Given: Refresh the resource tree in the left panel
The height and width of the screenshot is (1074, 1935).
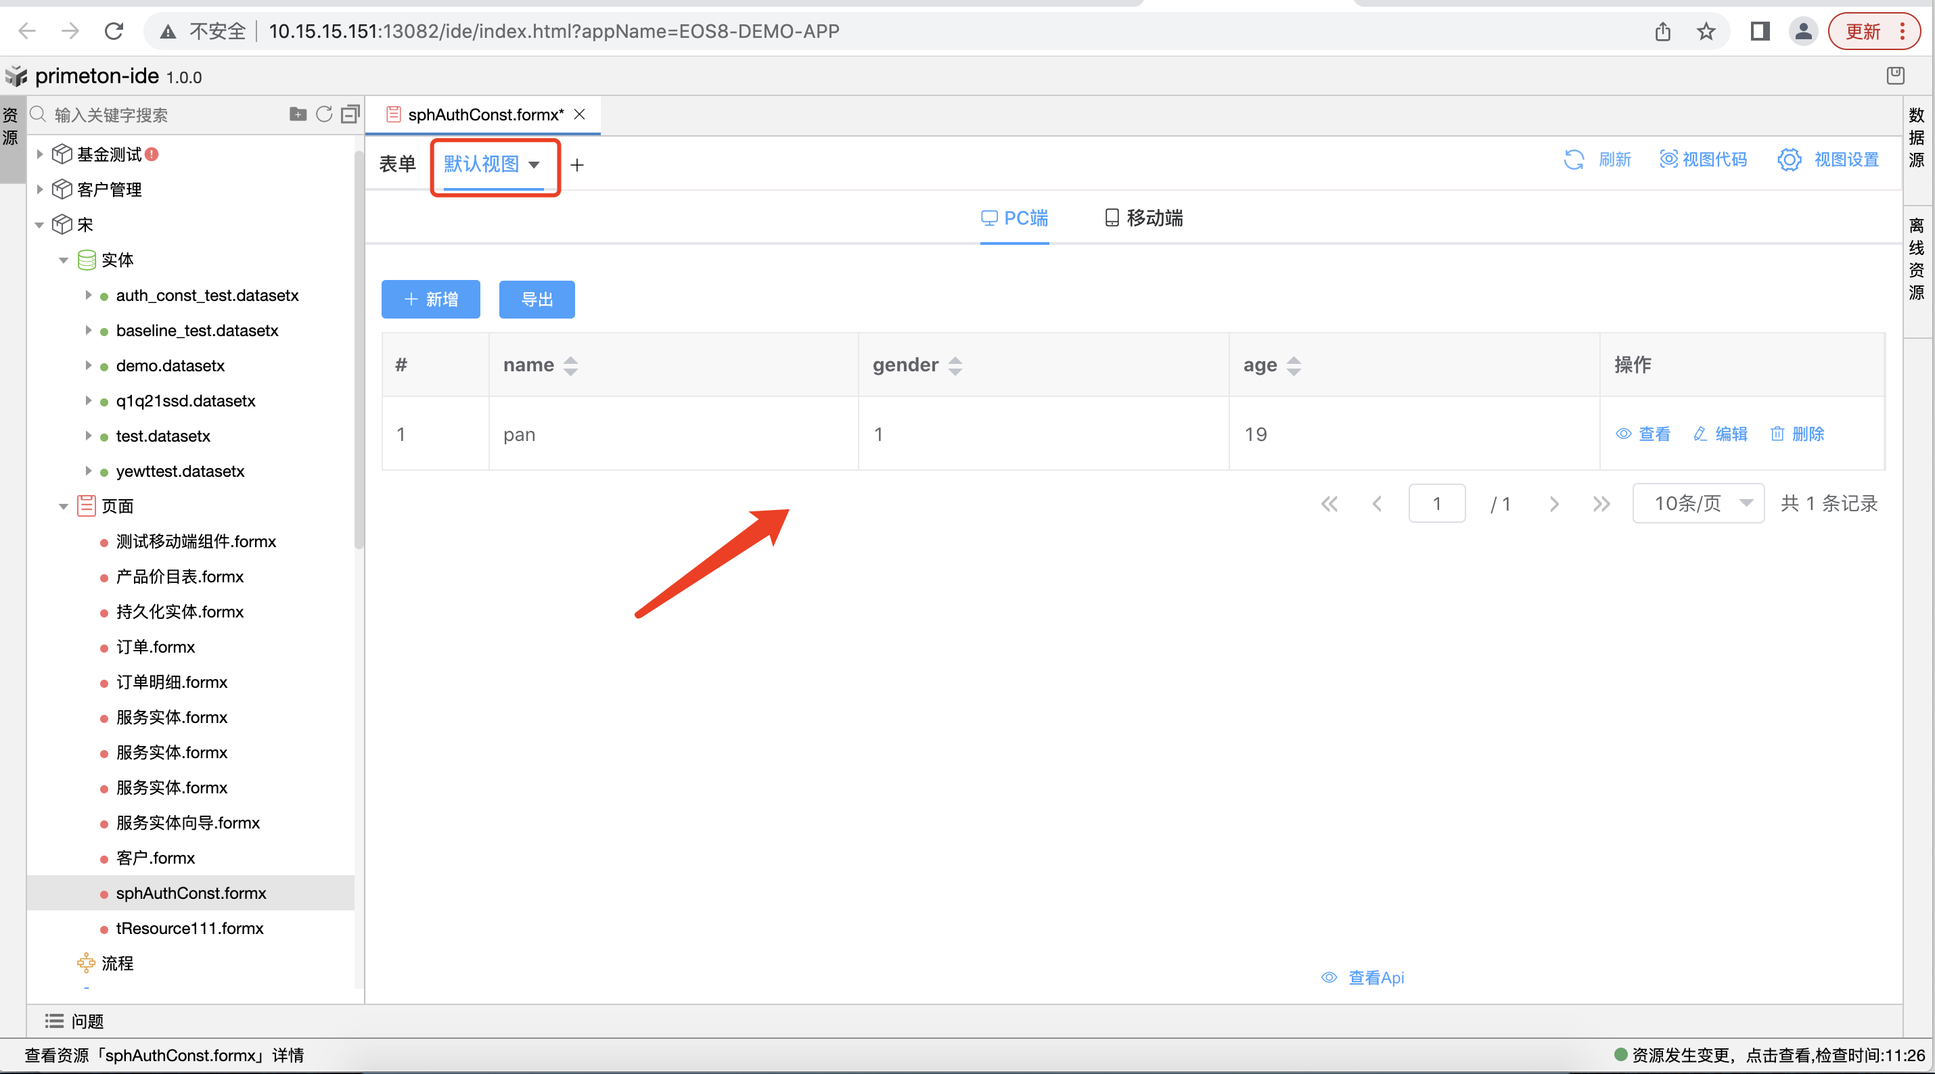Looking at the screenshot, I should coord(324,114).
